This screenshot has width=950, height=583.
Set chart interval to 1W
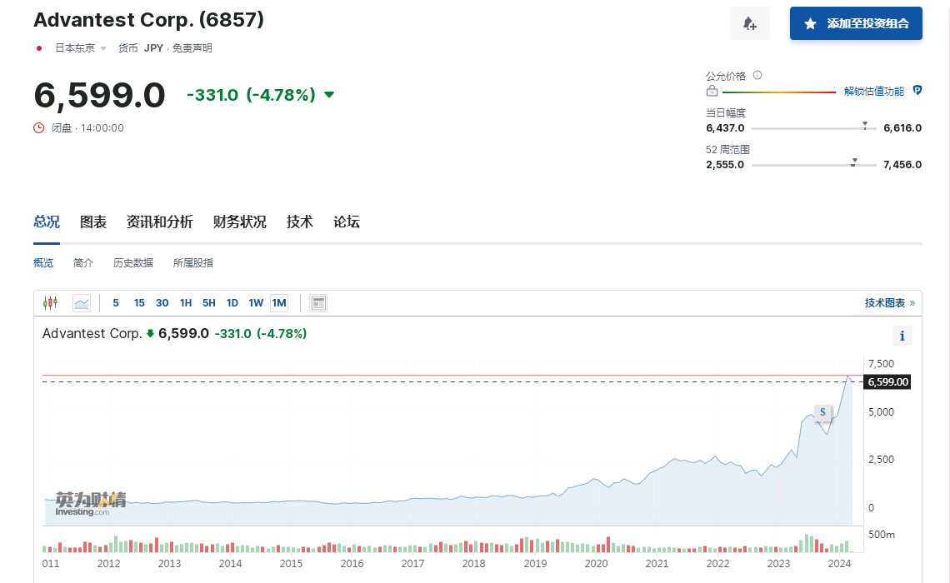256,303
